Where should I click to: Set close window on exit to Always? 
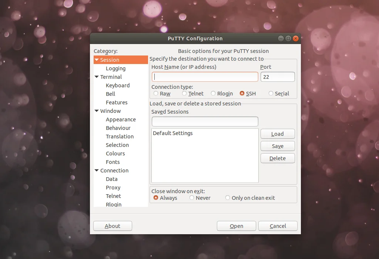click(x=156, y=198)
